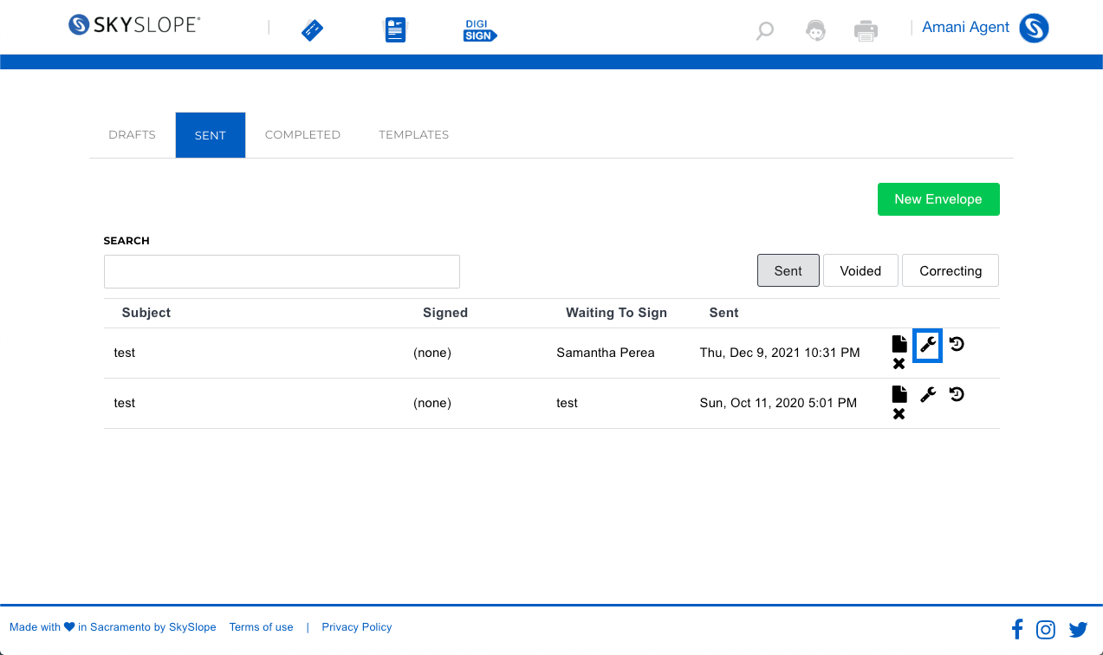Void the Dec 9, 2021 envelope with X

899,364
